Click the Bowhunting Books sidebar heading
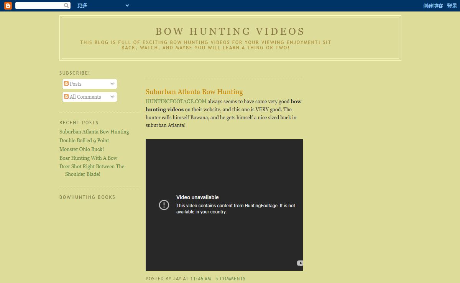 click(87, 197)
